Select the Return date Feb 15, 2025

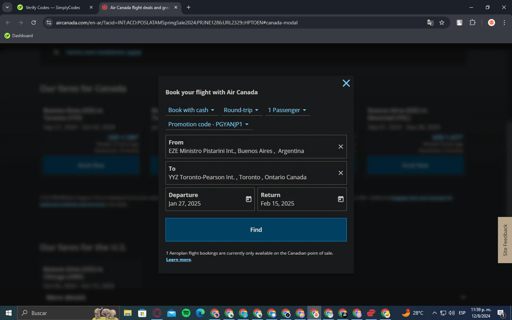point(302,199)
